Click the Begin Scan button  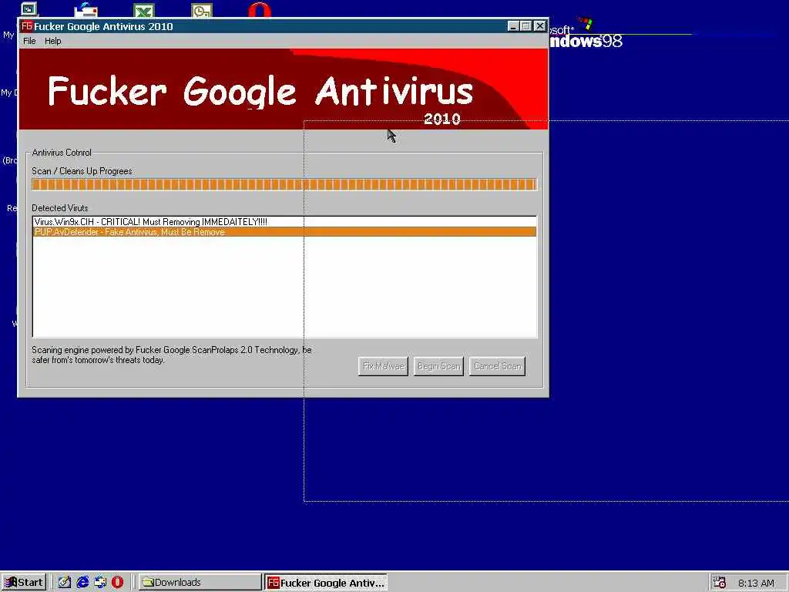coord(438,366)
